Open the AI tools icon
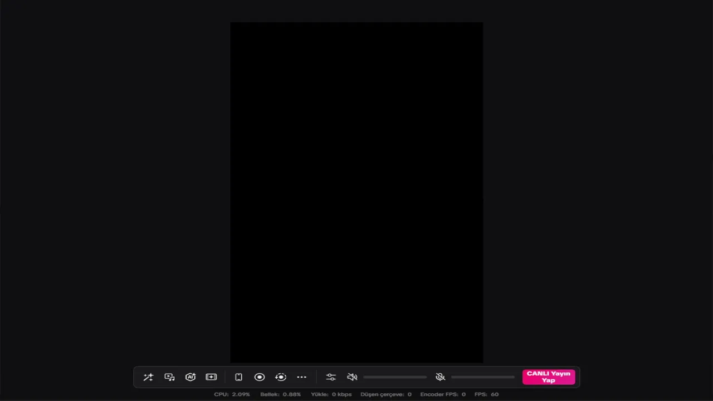This screenshot has height=401, width=713. click(x=191, y=377)
